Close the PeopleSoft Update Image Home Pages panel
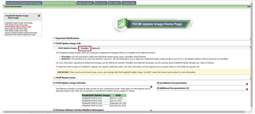This screenshot has height=114, width=255. click(x=39, y=16)
